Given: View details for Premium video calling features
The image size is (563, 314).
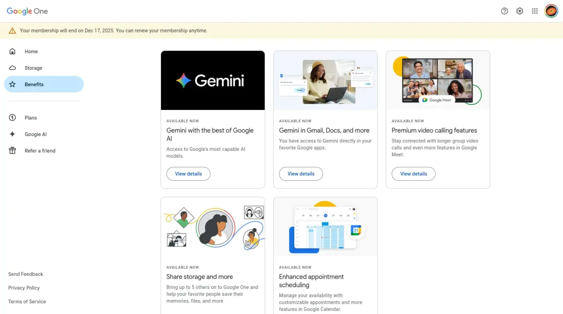Looking at the screenshot, I should pyautogui.click(x=413, y=174).
